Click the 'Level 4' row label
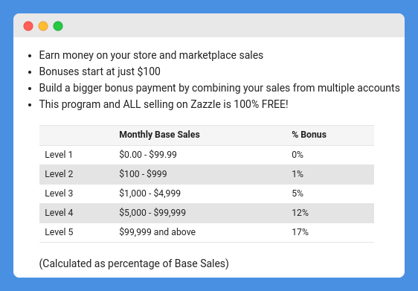 [x=59, y=213]
